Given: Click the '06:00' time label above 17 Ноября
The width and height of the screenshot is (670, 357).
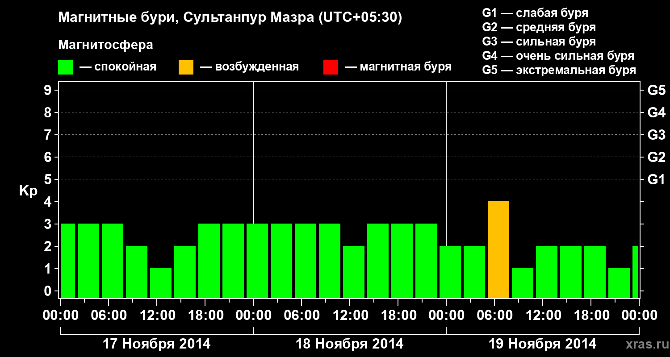Looking at the screenshot, I should coord(109,315).
